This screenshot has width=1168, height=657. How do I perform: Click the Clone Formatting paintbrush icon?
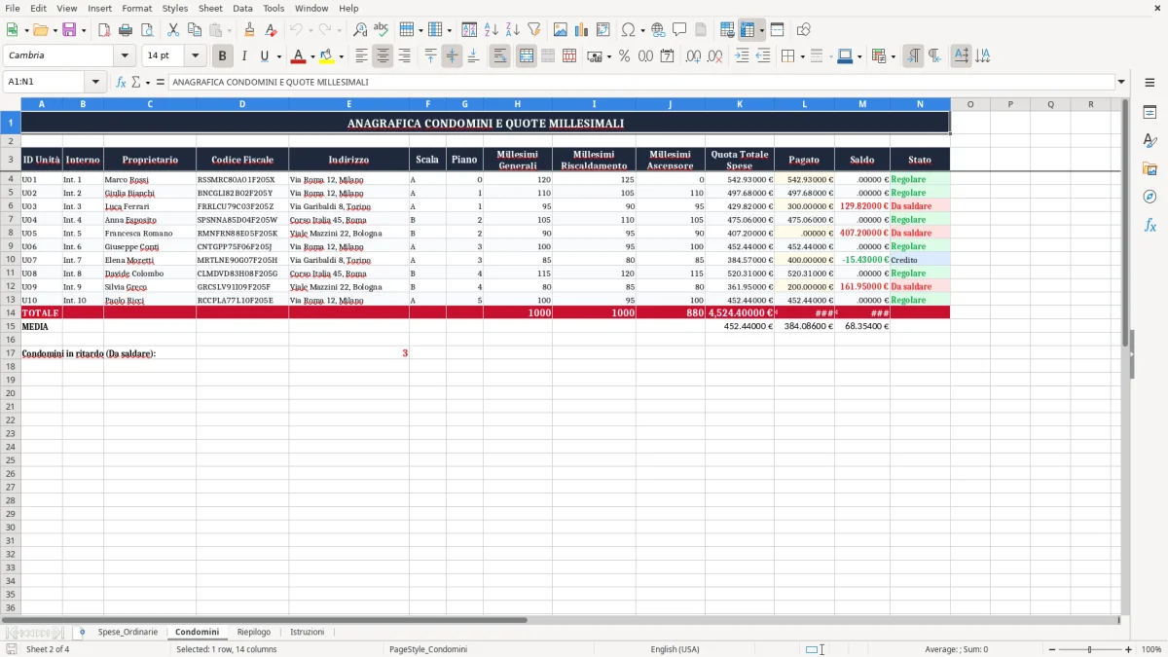pos(250,30)
